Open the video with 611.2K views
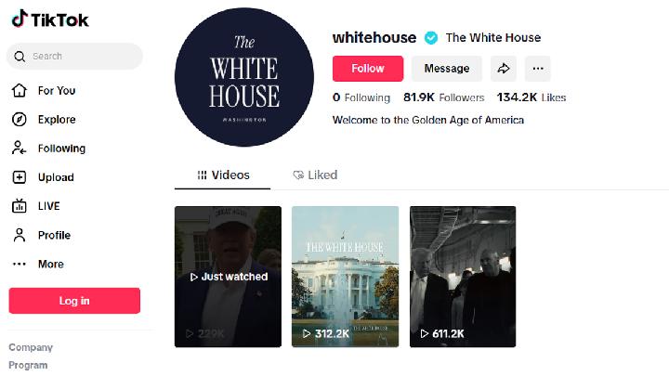The image size is (669, 376). point(463,277)
